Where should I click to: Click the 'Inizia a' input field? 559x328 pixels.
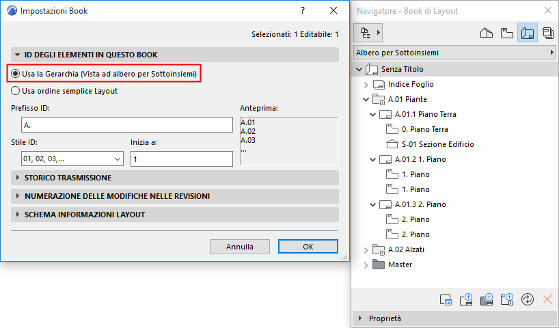182,159
